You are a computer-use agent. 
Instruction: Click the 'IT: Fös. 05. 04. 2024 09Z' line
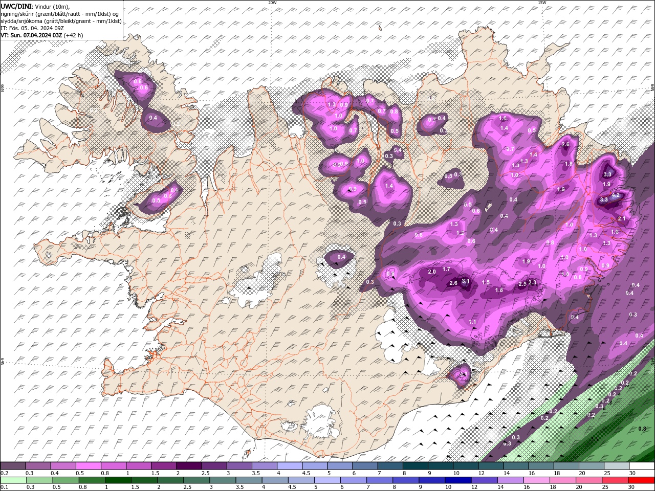(x=33, y=28)
